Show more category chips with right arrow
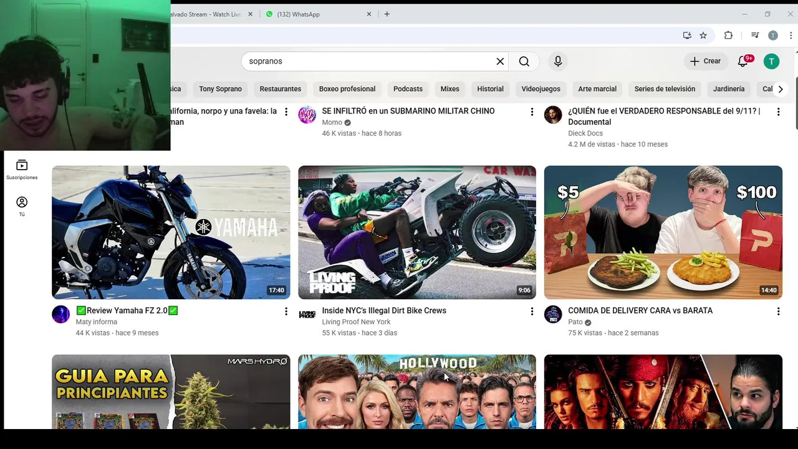Viewport: 798px width, 449px height. [780, 89]
